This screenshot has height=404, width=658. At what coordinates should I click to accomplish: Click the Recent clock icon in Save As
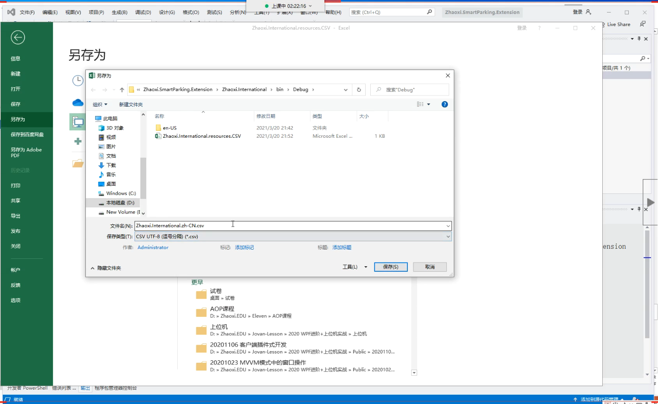(77, 81)
